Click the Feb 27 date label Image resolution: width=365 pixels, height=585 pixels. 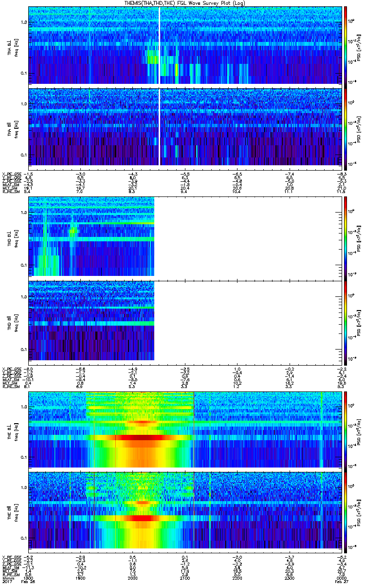341,582
